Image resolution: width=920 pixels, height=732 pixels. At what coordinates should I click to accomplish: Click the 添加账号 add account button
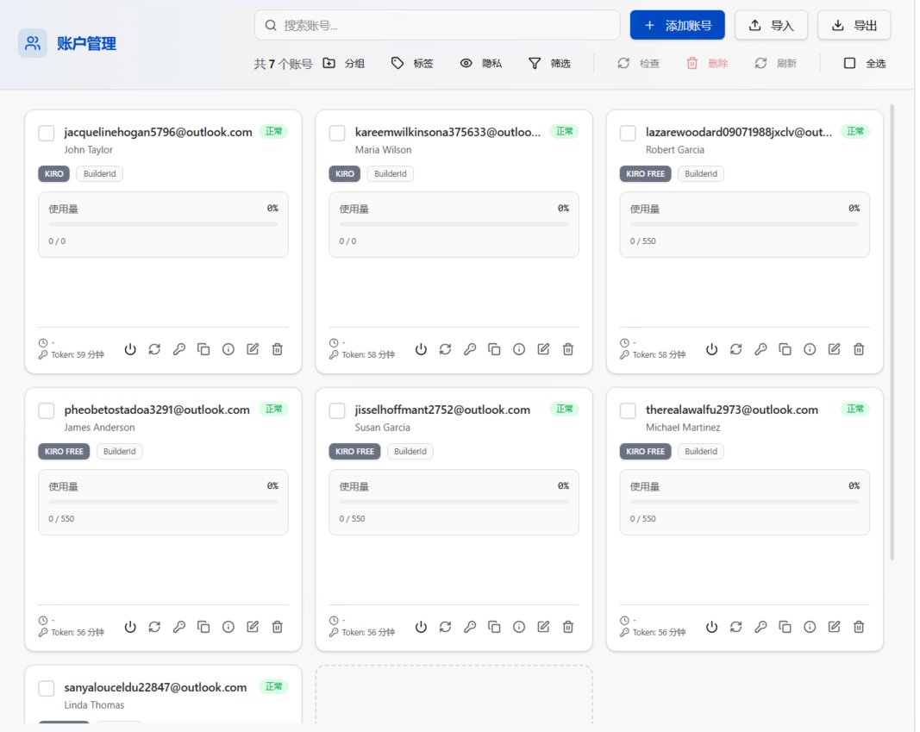point(677,25)
